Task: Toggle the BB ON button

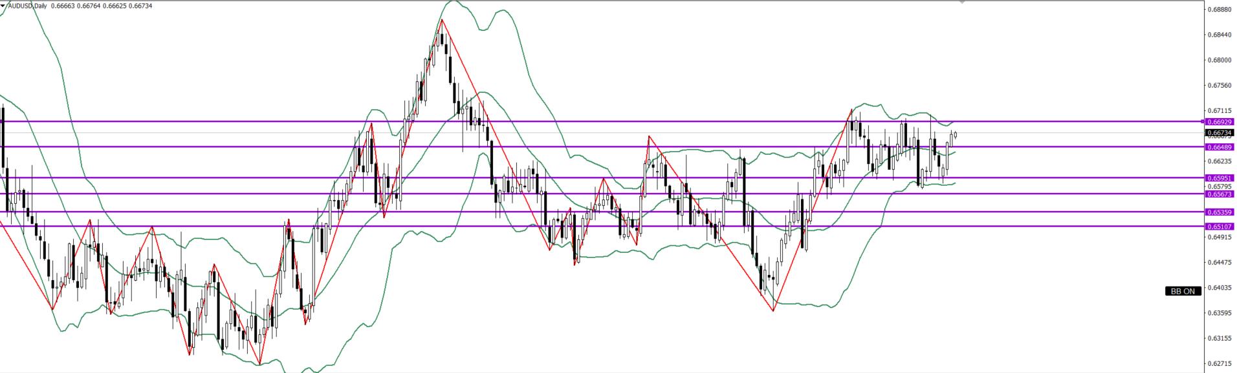Action: [1183, 291]
